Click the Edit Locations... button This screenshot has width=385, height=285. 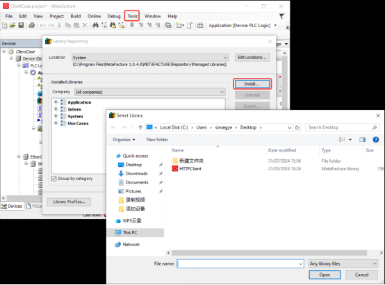pyautogui.click(x=252, y=57)
